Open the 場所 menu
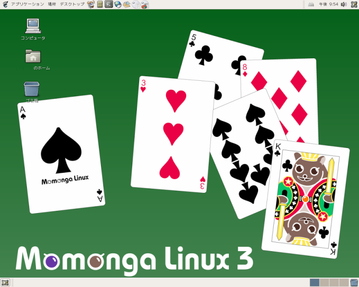 tap(52, 4)
